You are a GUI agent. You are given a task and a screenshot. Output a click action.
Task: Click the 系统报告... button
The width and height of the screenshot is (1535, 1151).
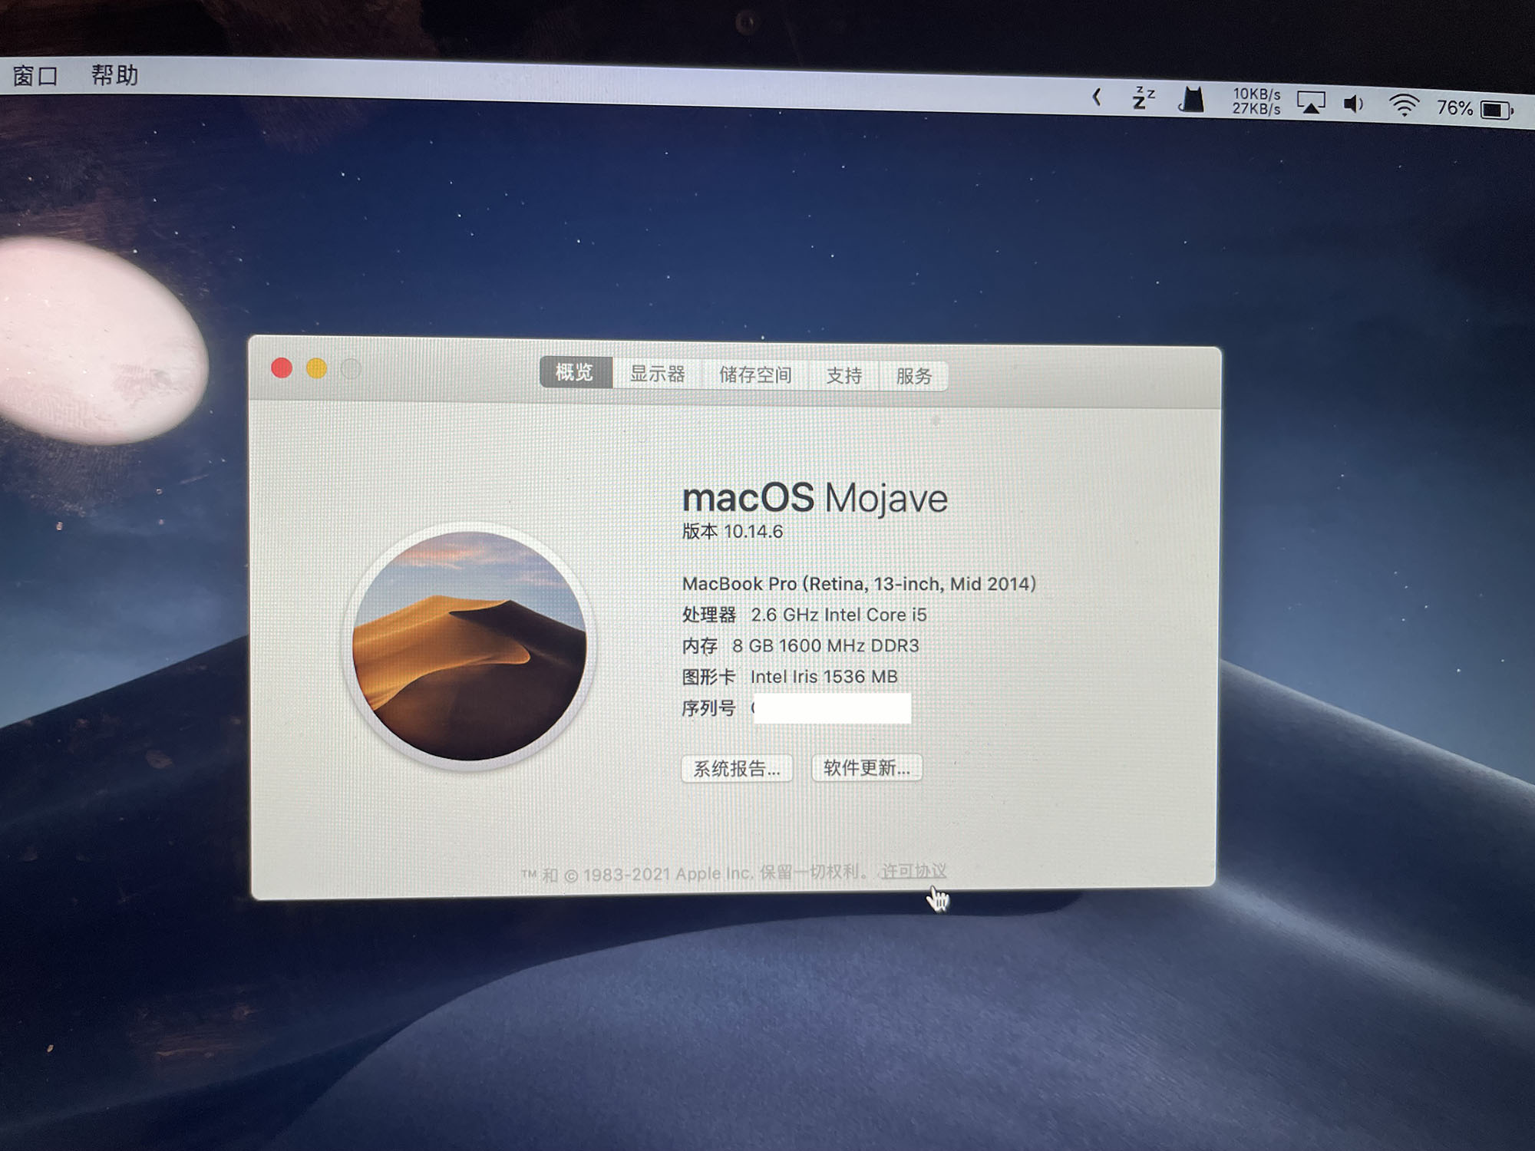pos(736,768)
